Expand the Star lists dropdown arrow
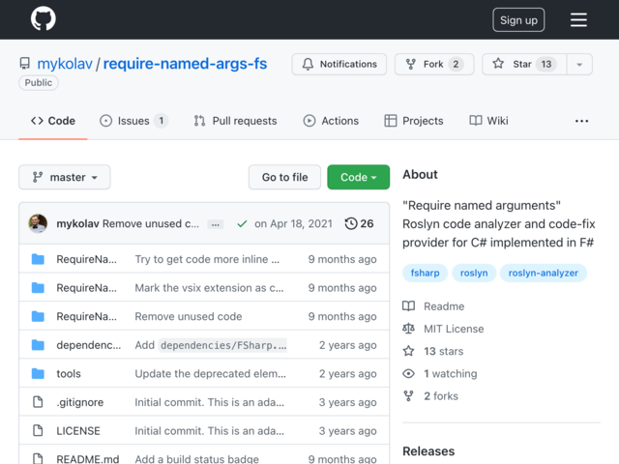The image size is (619, 464). pos(579,65)
